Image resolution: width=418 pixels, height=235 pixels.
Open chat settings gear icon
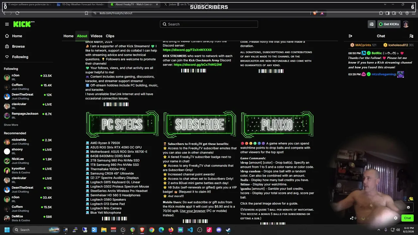pos(396,218)
